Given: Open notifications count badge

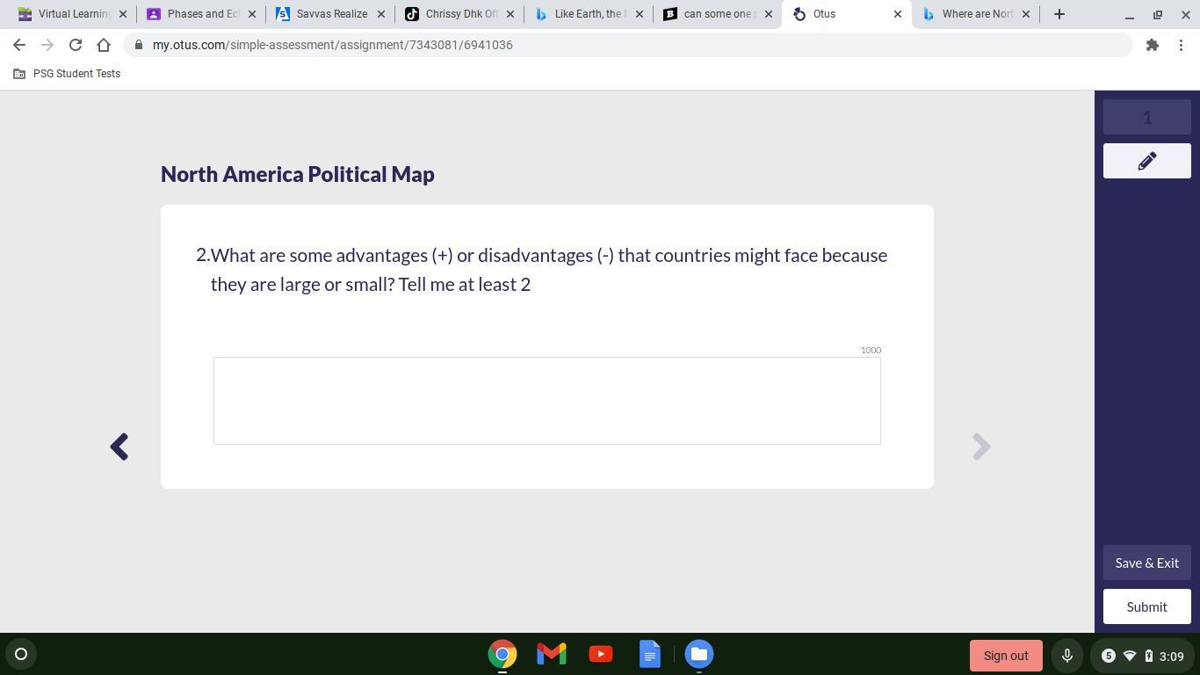Looking at the screenshot, I should (x=1109, y=656).
